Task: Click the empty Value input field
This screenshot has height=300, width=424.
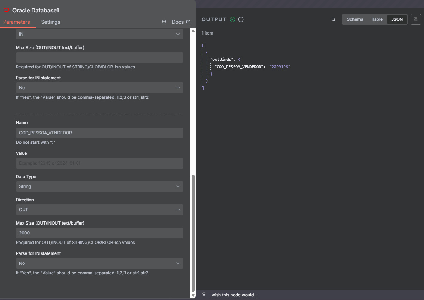Action: coord(99,163)
